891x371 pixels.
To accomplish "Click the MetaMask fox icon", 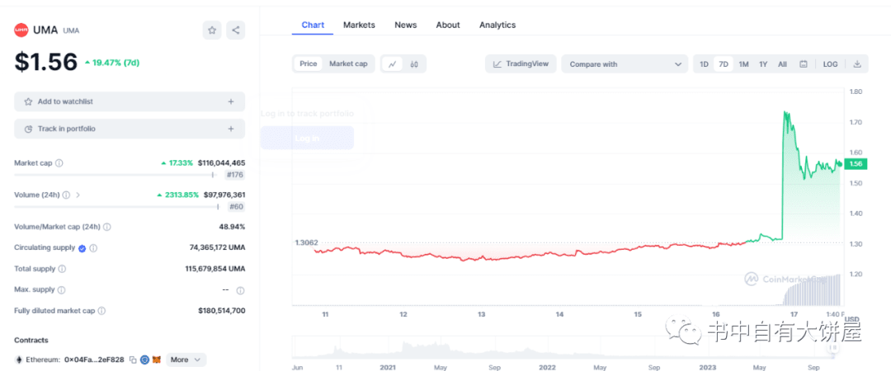I will [x=156, y=359].
